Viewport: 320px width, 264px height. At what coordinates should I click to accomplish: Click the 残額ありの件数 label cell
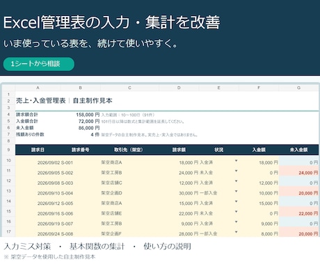pyautogui.click(x=30, y=134)
